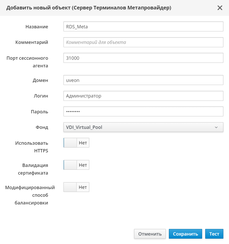Click the Название label text
Screen dimensions: 229x244
point(37,27)
